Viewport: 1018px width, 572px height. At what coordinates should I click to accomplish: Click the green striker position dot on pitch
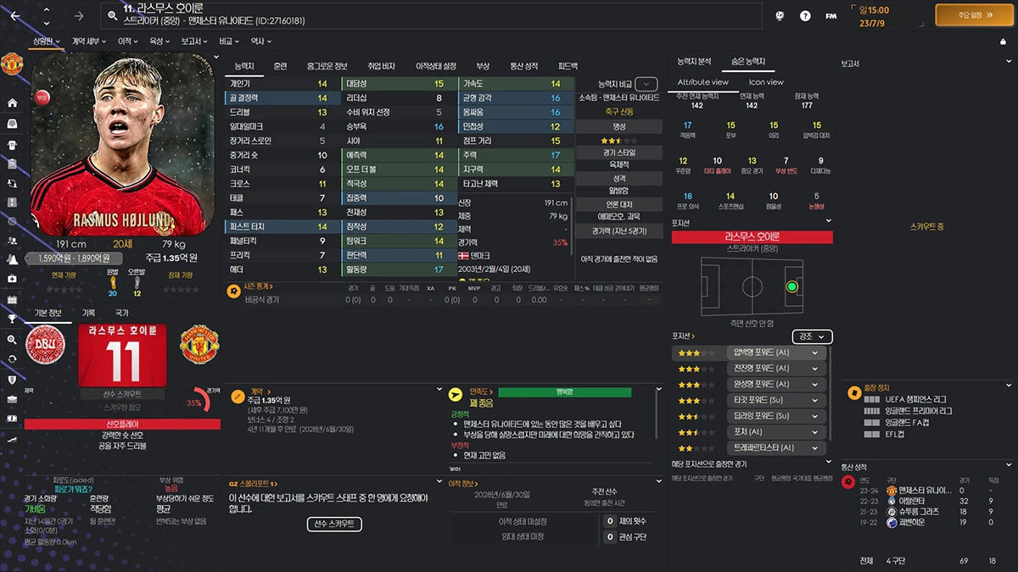(792, 286)
